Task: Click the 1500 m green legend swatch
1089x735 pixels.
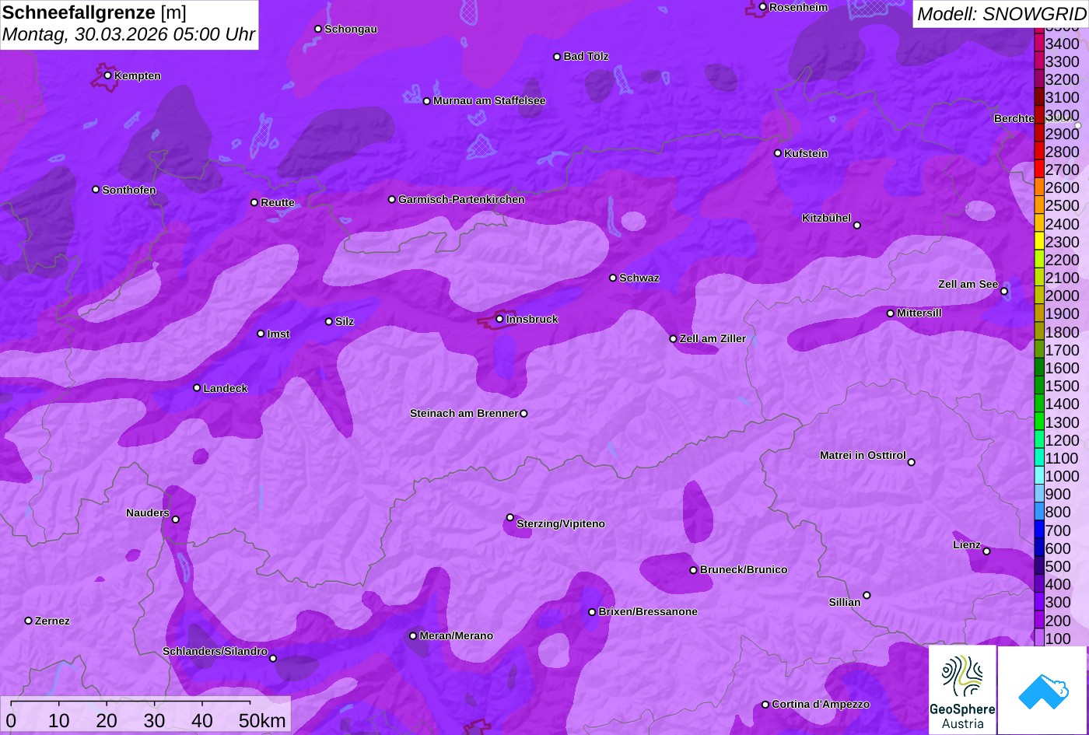Action: pos(1038,386)
